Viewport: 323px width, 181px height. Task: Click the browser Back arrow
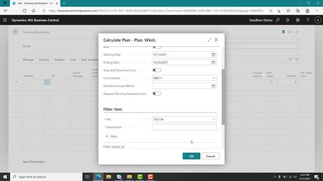(x=6, y=11)
